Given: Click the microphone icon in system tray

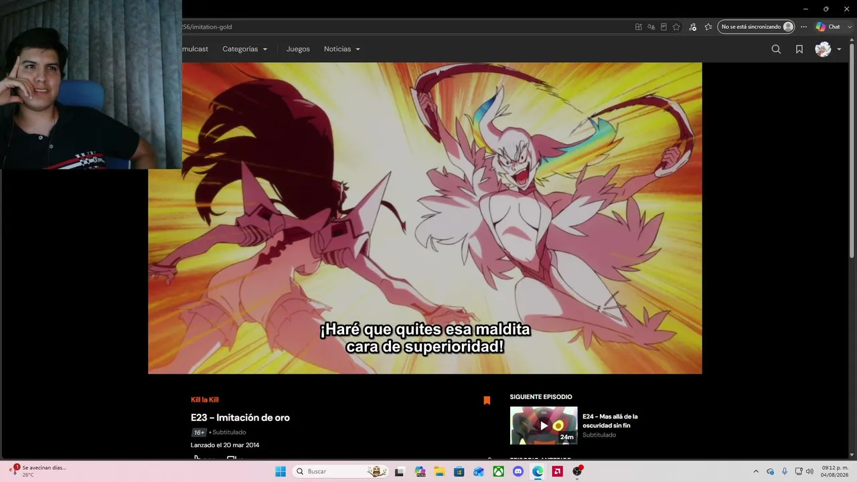Looking at the screenshot, I should pos(785,471).
